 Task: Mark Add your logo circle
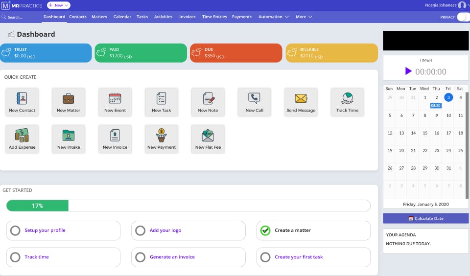point(141,230)
